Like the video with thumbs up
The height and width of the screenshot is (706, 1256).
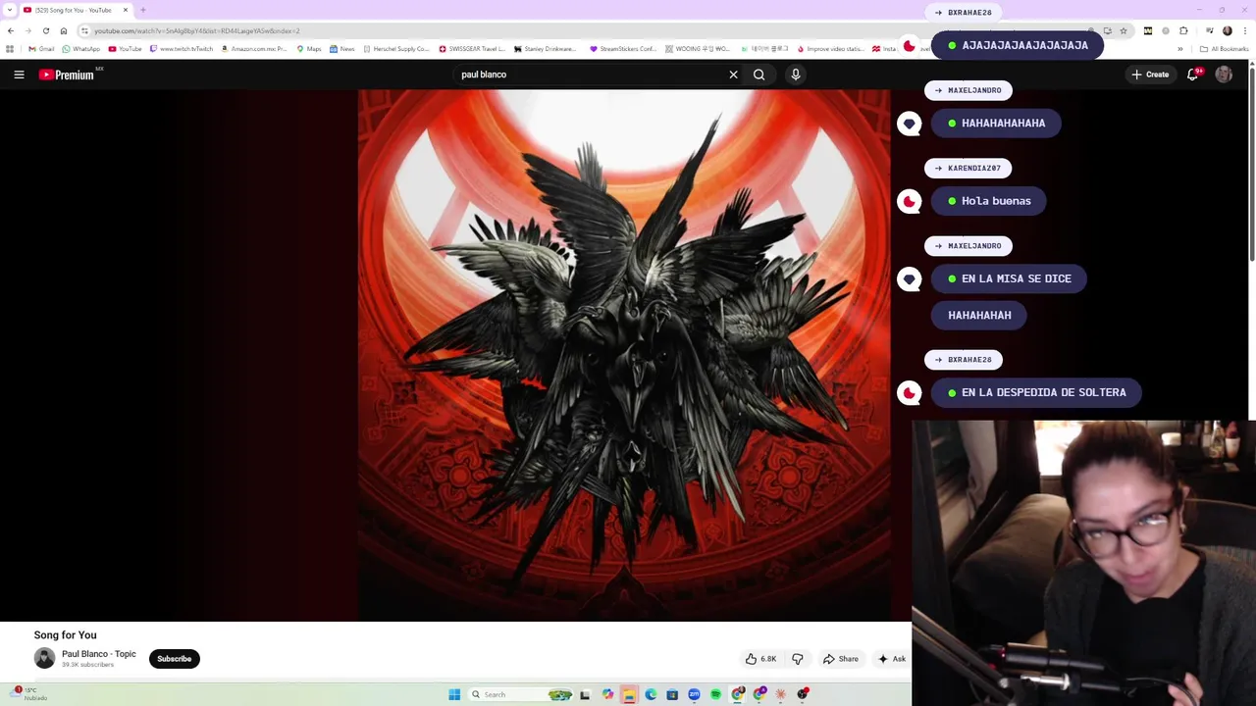[760, 659]
